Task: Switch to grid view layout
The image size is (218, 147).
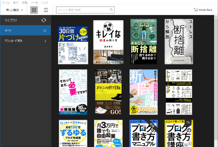Action: coord(34,10)
